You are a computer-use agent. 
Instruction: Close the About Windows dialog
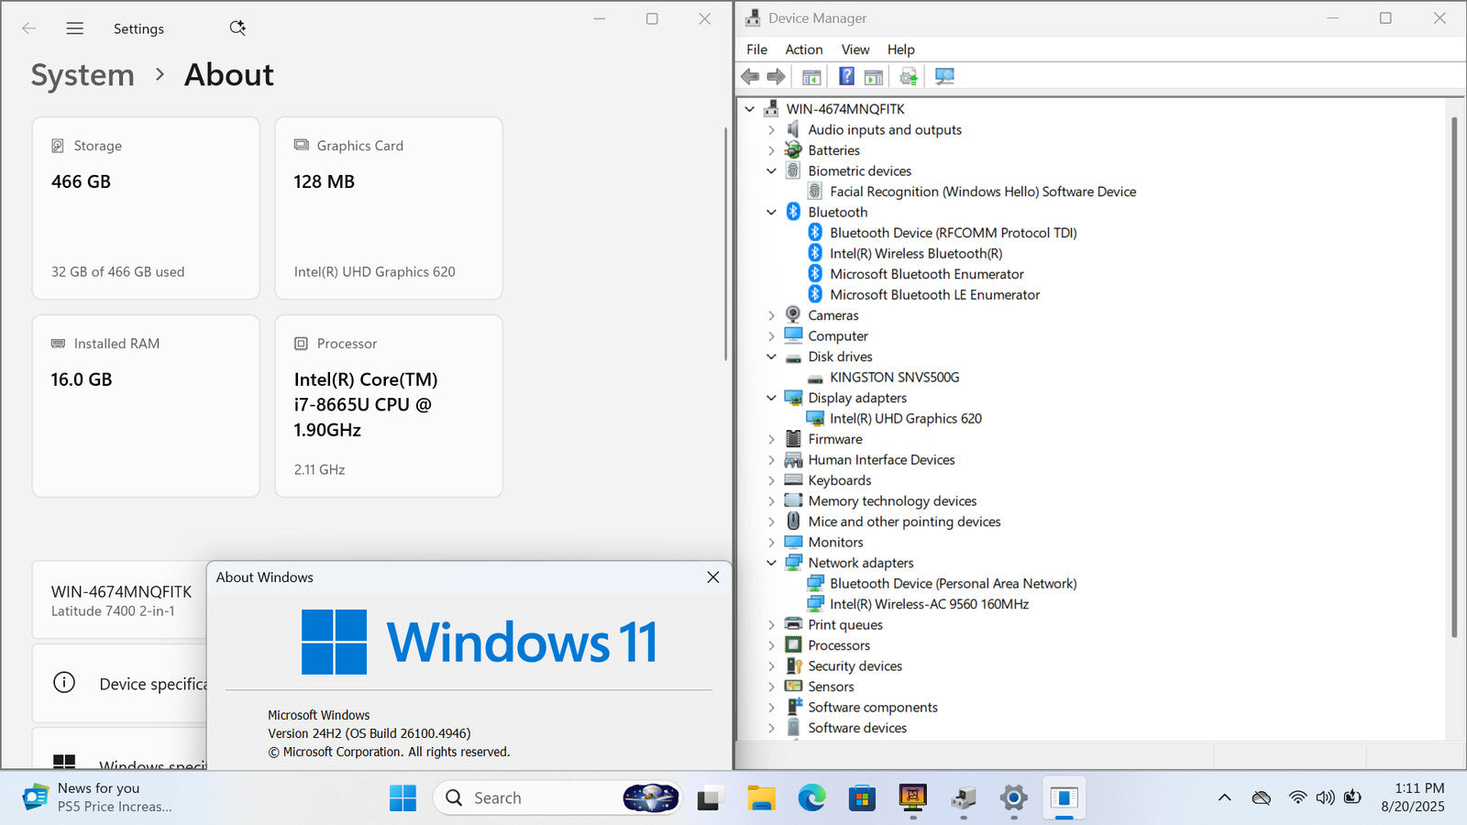click(x=712, y=577)
